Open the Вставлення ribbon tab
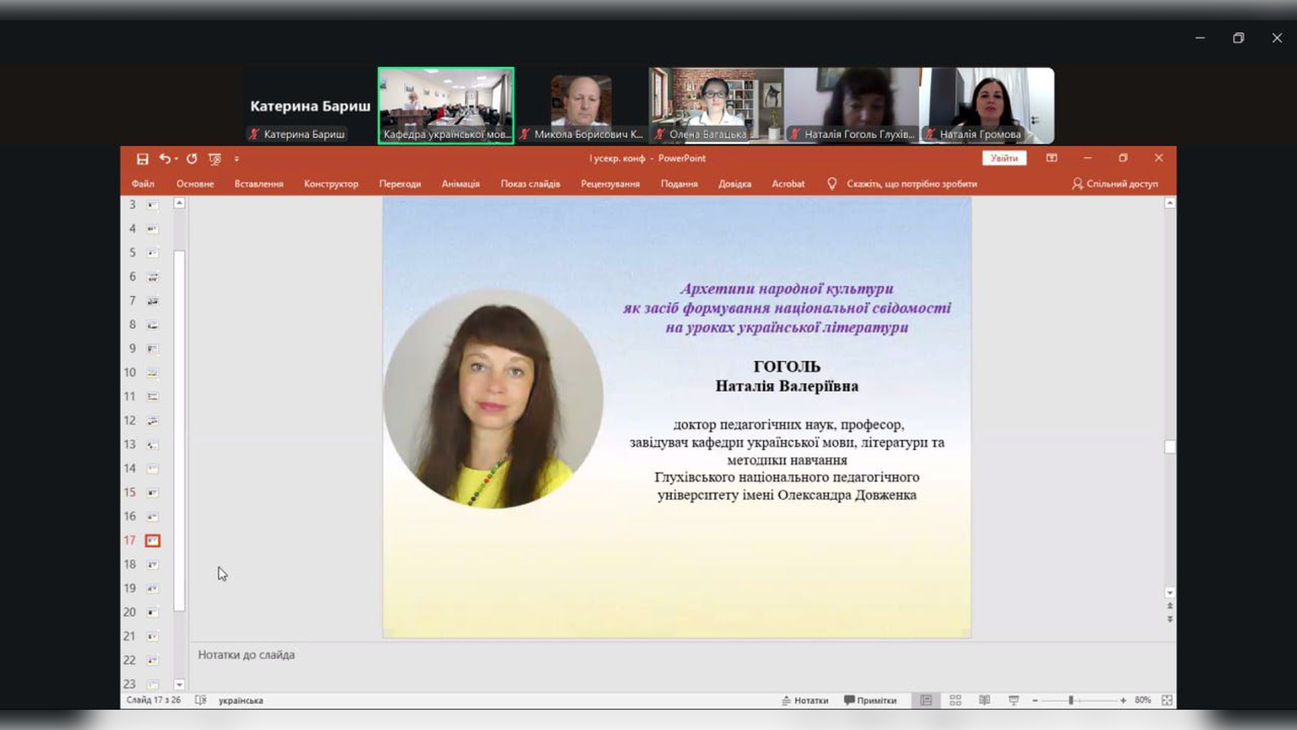The height and width of the screenshot is (730, 1297). pyautogui.click(x=259, y=184)
